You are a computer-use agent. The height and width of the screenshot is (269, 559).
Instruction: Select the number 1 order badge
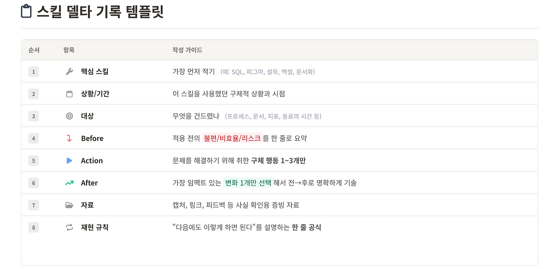point(34,72)
